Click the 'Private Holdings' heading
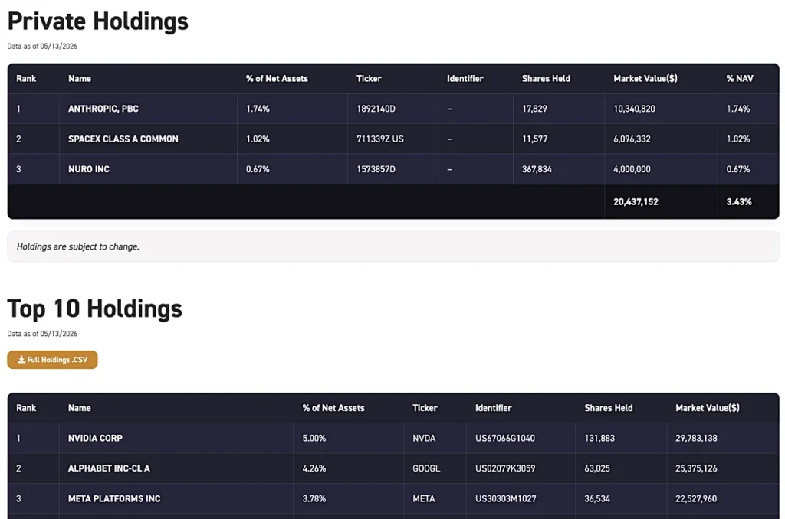The height and width of the screenshot is (519, 785). pos(97,21)
